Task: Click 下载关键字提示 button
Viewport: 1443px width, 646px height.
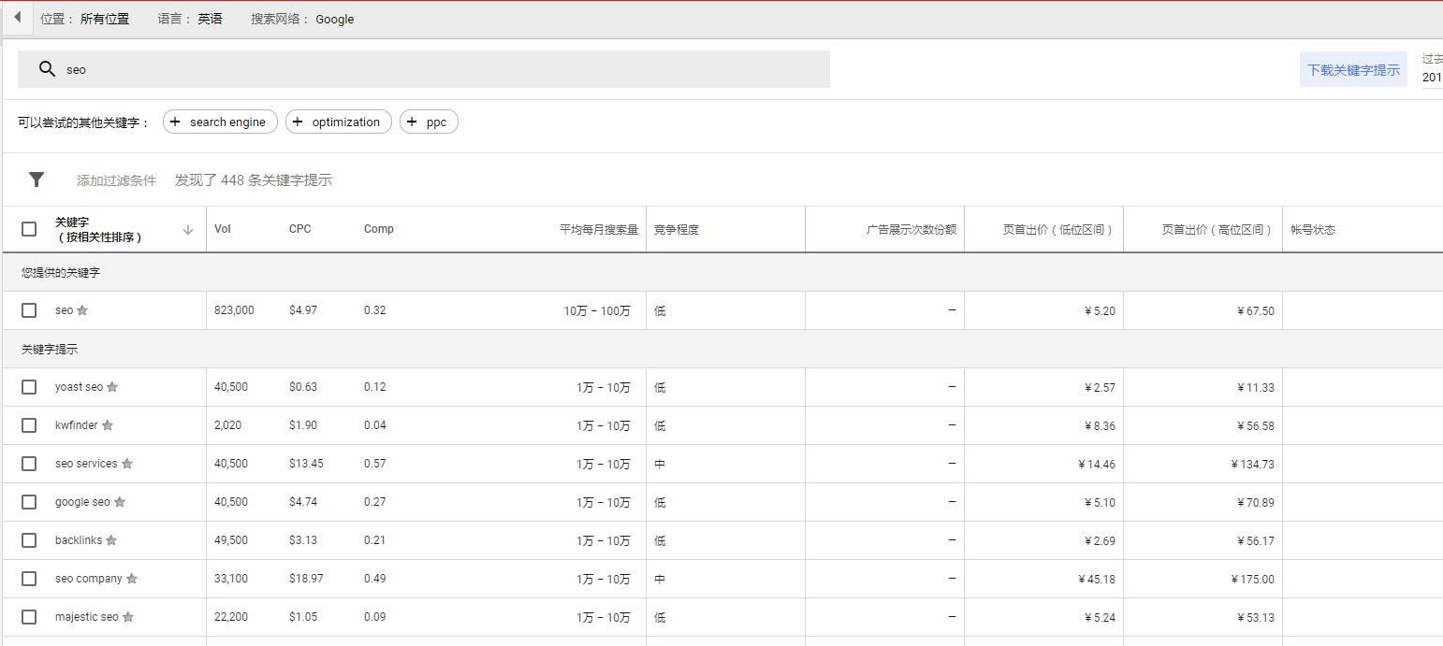Action: click(x=1353, y=70)
